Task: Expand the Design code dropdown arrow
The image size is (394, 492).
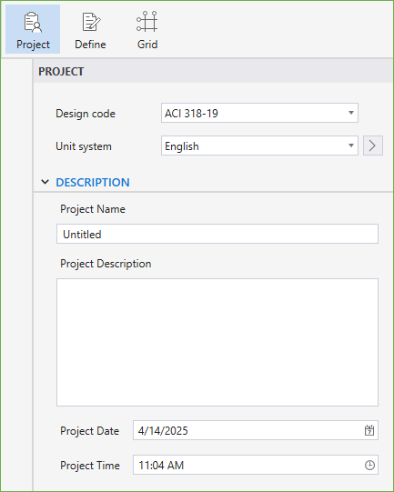Action: tap(351, 113)
